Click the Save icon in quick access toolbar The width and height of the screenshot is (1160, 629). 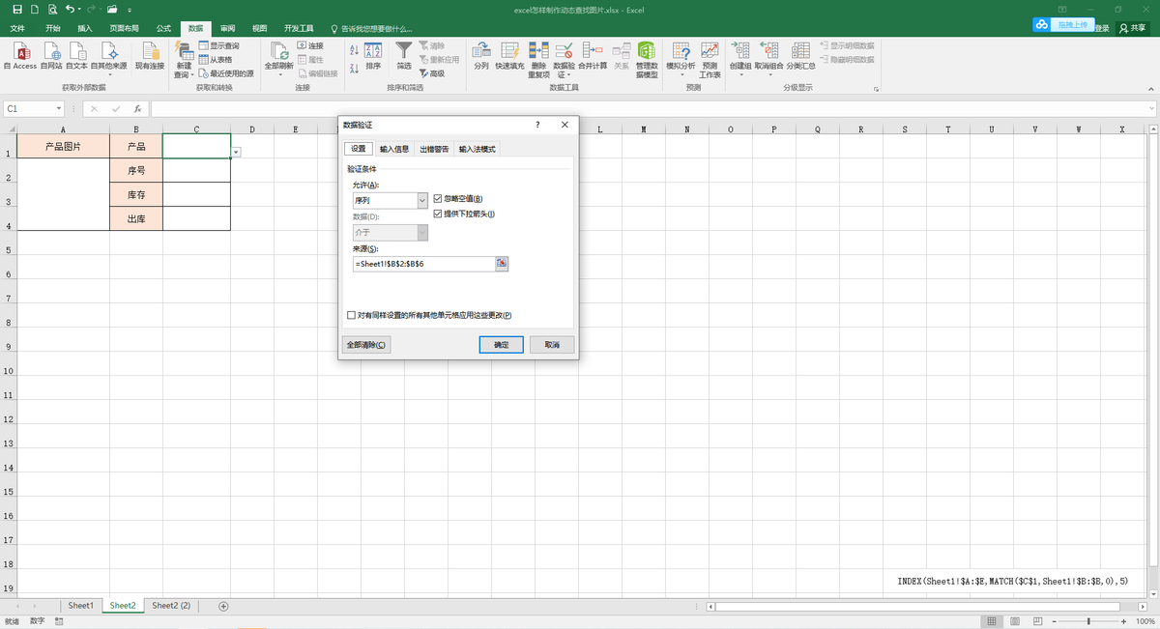click(17, 9)
